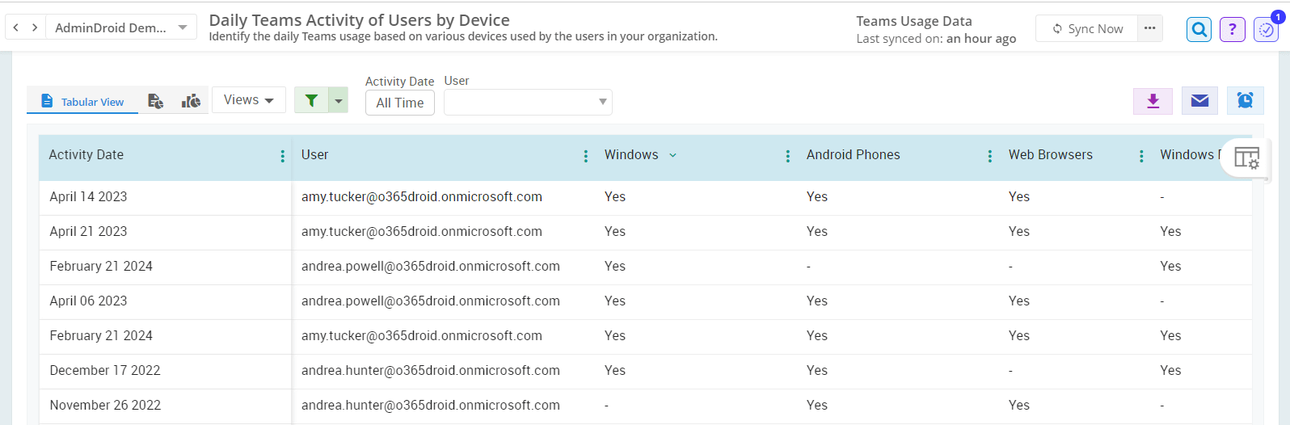This screenshot has width=1290, height=425.
Task: Click andrea.hunter email in December 17 2022 row
Action: [x=431, y=371]
